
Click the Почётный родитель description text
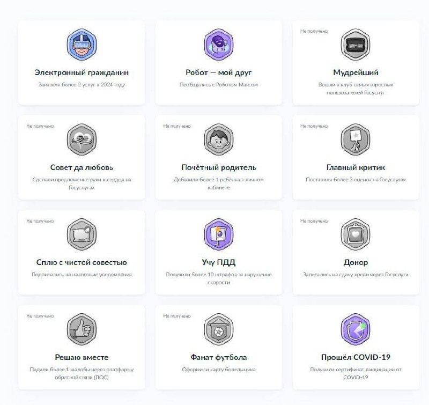pos(219,183)
